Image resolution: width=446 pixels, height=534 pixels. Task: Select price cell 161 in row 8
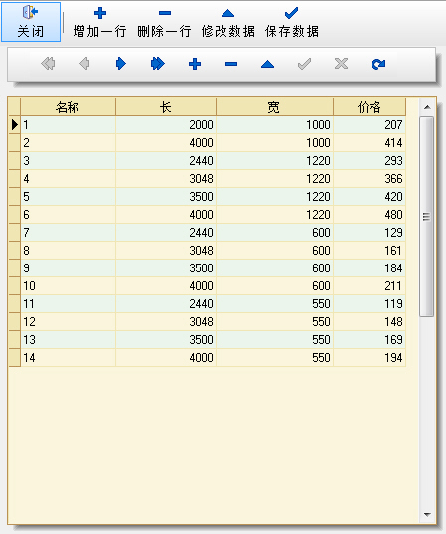point(370,251)
